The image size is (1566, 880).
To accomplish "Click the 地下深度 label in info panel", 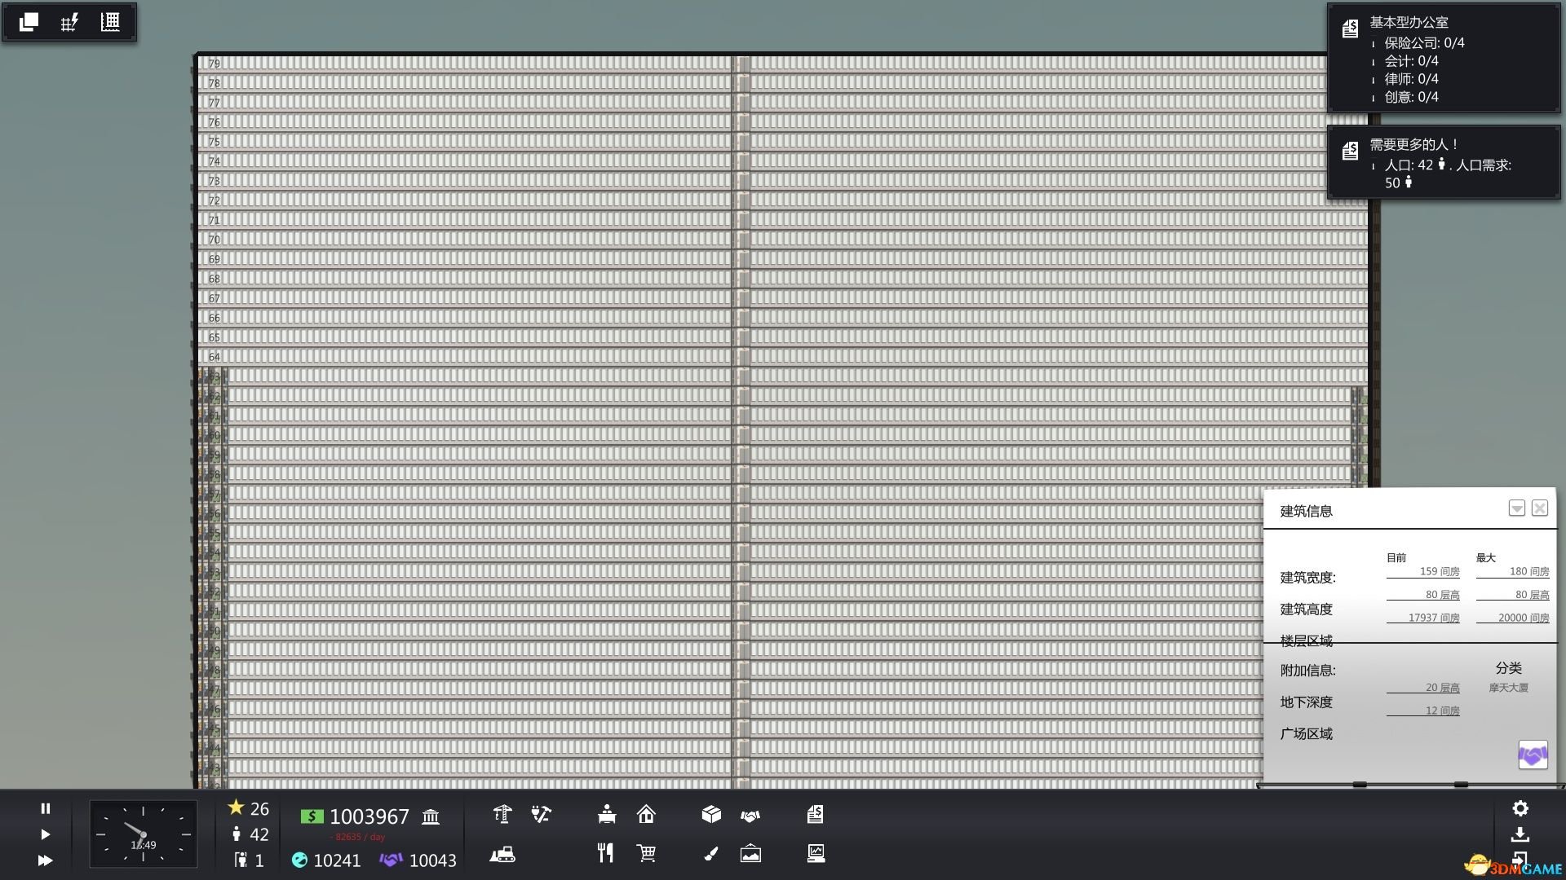I will coord(1306,702).
